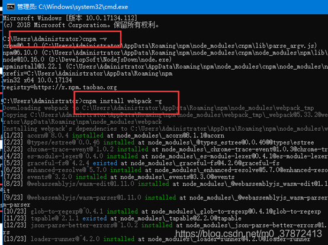Click the 'cnpm -v' command text
This screenshot has width=328, height=245.
(x=95, y=39)
